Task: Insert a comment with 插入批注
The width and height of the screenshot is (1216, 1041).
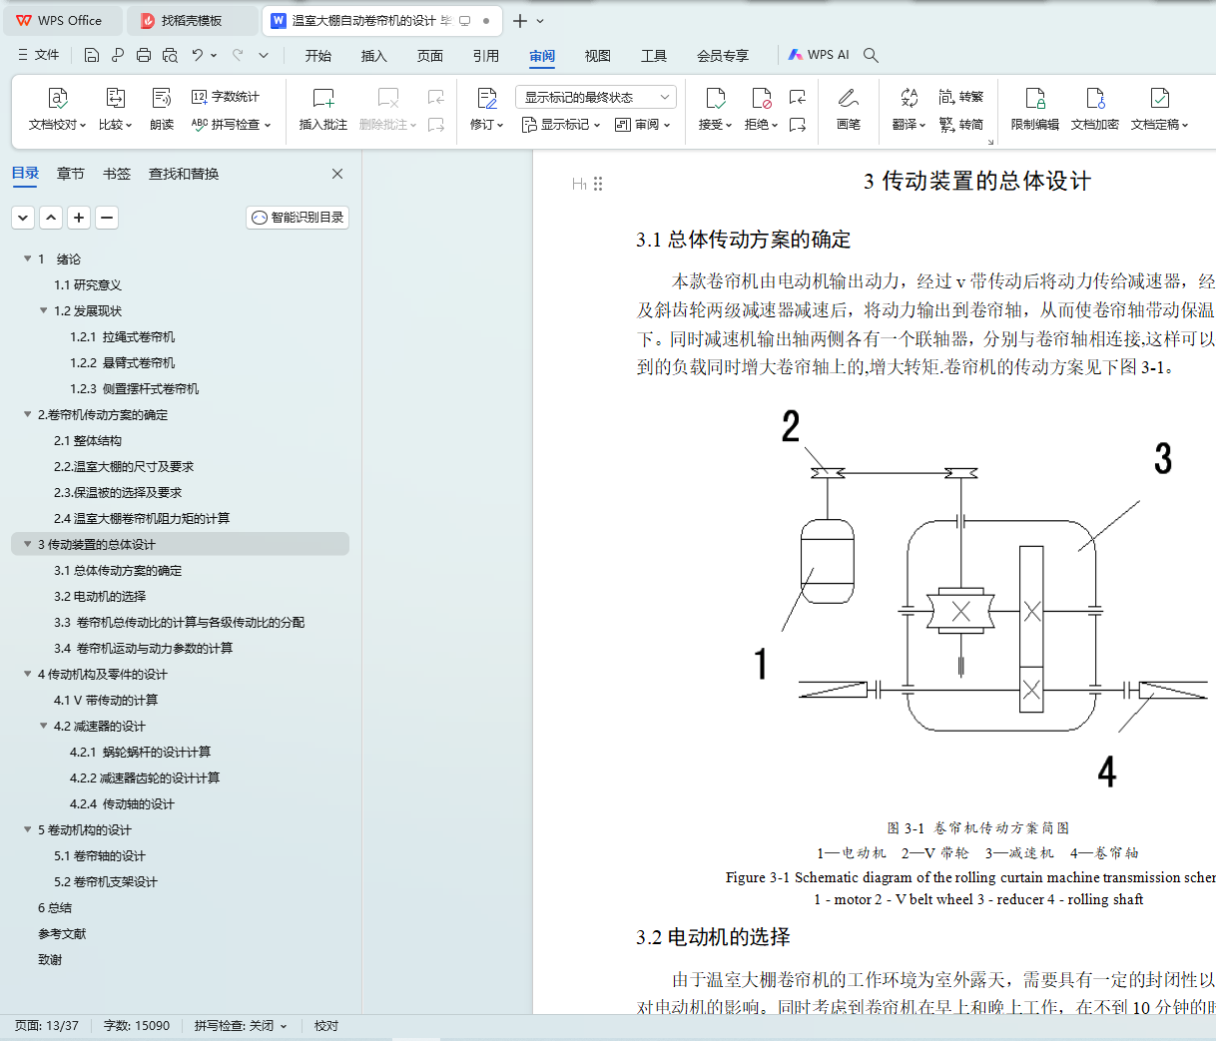Action: click(x=322, y=109)
